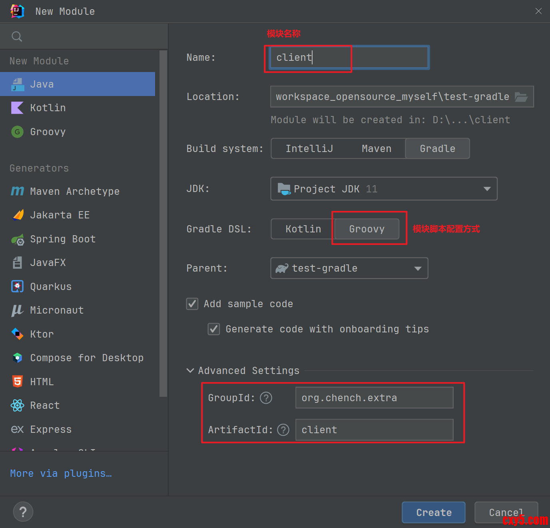Viewport: 550px width, 528px height.
Task: Click the search magnifier icon
Action: pos(17,37)
